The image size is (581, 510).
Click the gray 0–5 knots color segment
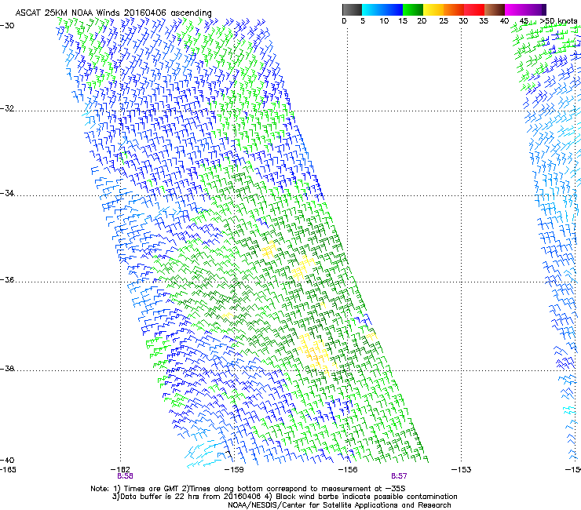(x=352, y=9)
